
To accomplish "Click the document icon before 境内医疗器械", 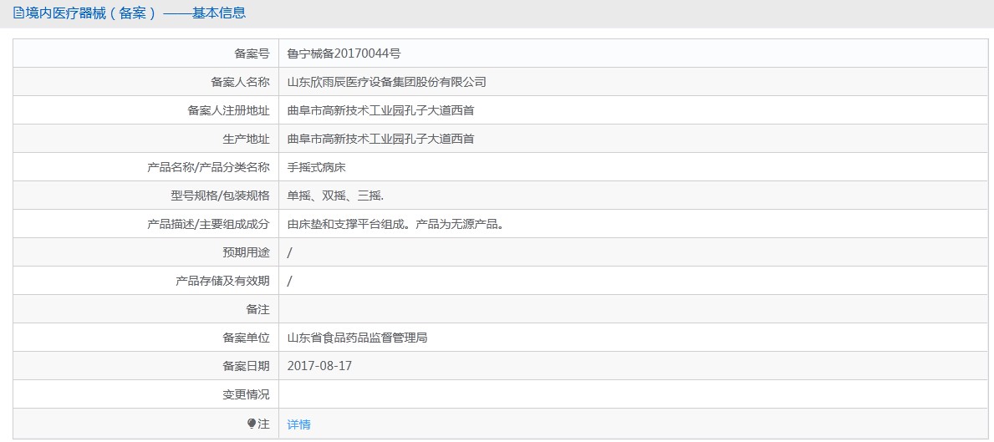I will coord(18,13).
